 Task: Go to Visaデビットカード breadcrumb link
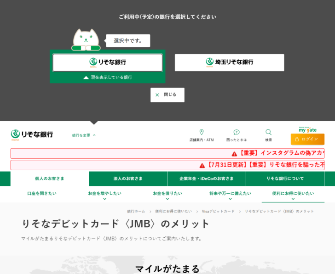pyautogui.click(x=218, y=212)
